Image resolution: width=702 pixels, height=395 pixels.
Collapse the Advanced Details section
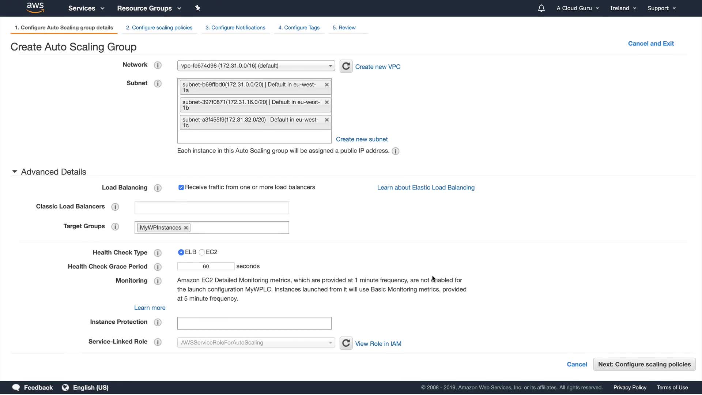point(15,172)
